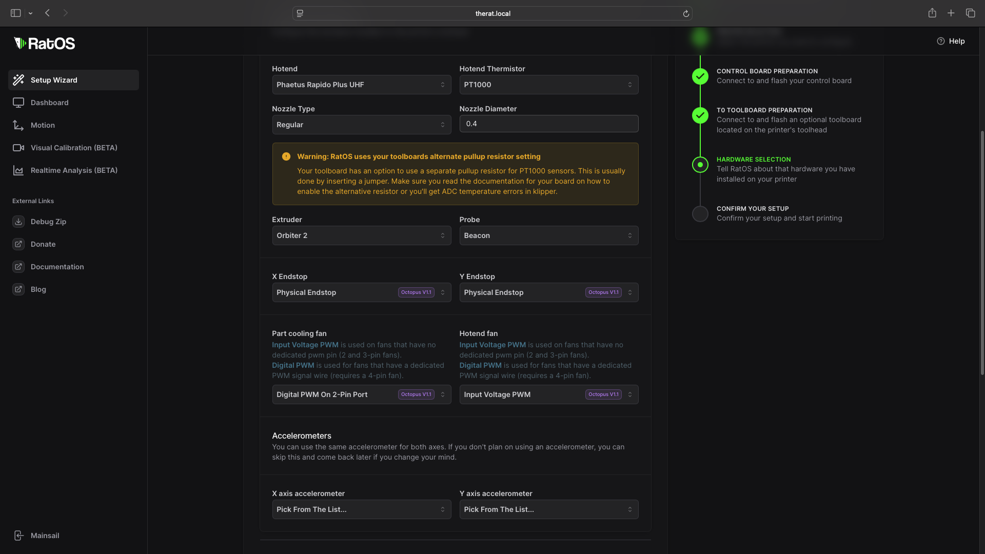
Task: Open X axis accelerometer dropdown
Action: tap(361, 509)
